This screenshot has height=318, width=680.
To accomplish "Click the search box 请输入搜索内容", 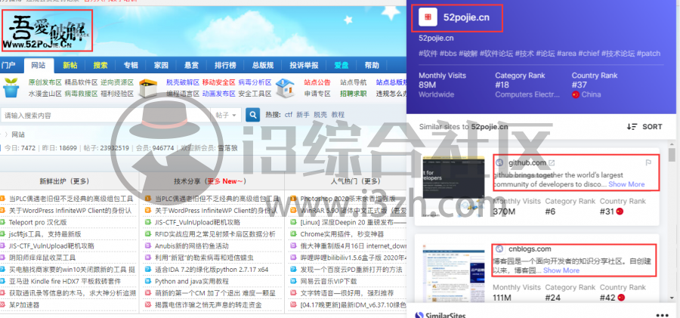I will pyautogui.click(x=106, y=115).
